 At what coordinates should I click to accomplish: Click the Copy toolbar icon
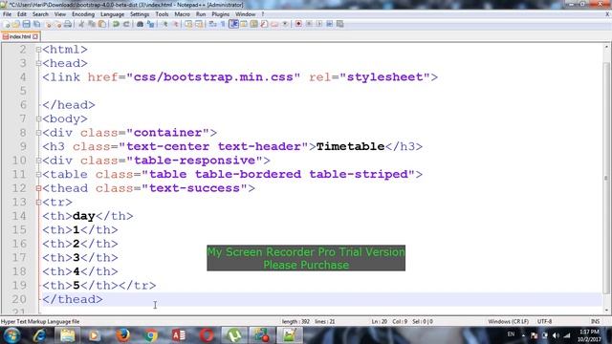click(x=92, y=24)
